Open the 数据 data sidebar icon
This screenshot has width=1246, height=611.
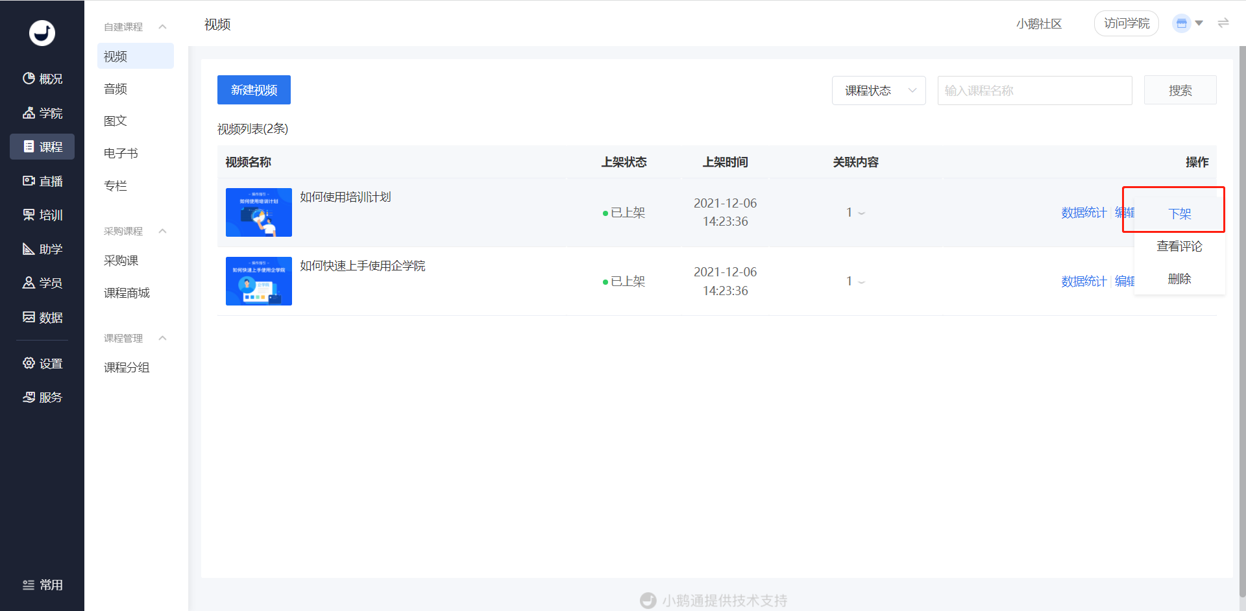[x=29, y=317]
